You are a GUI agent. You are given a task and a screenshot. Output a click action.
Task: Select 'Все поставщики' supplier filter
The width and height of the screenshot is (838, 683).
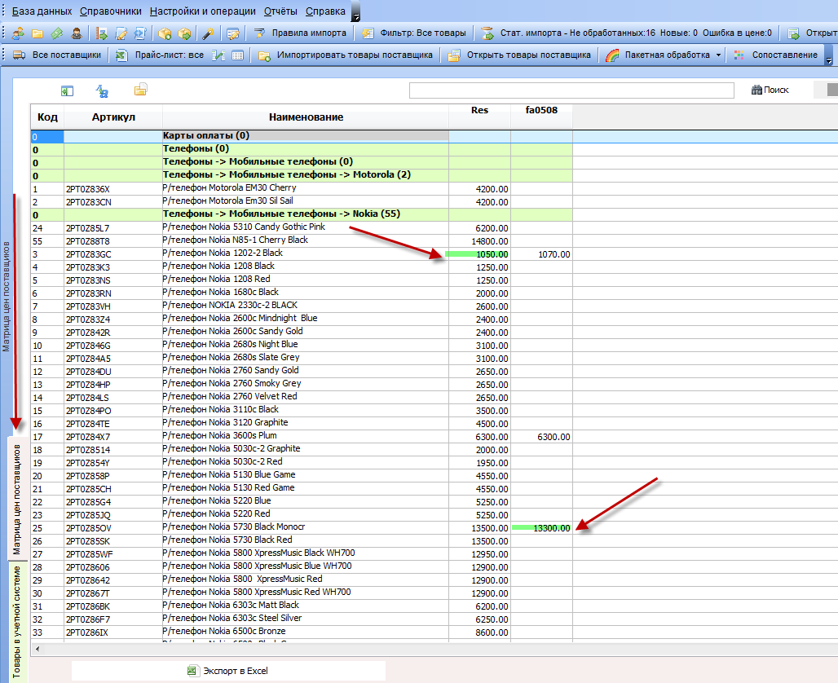click(x=56, y=55)
